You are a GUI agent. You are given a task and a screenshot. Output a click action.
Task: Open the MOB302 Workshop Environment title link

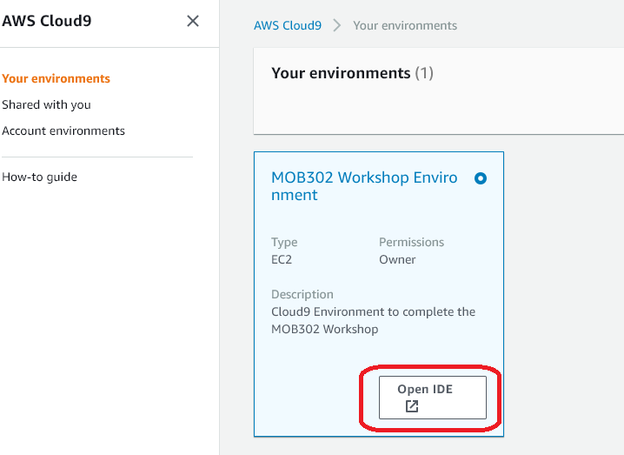click(364, 186)
